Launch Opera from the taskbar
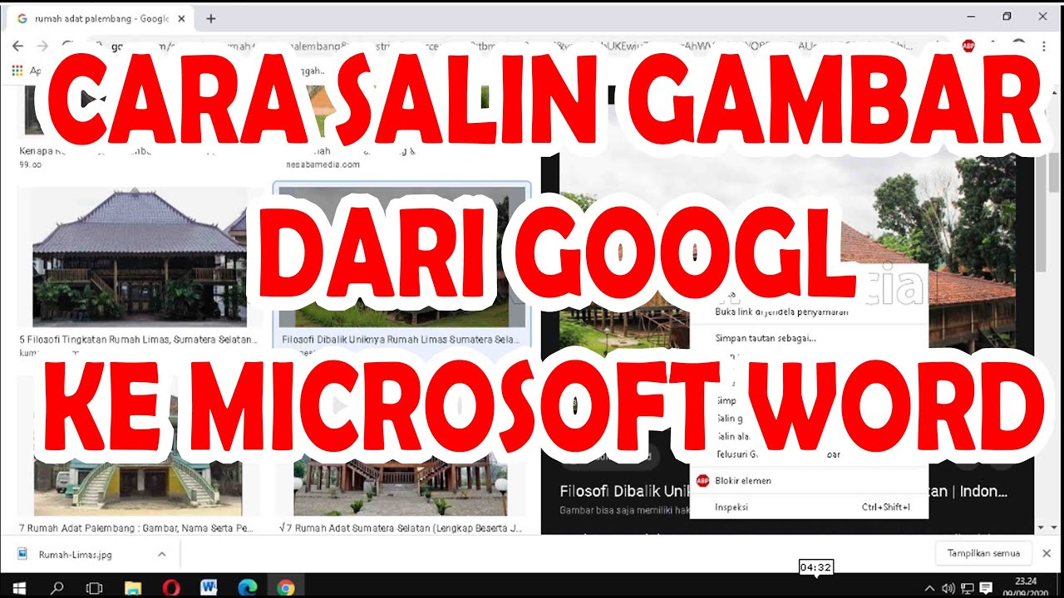Screen dimensions: 1064x598 click(171, 588)
